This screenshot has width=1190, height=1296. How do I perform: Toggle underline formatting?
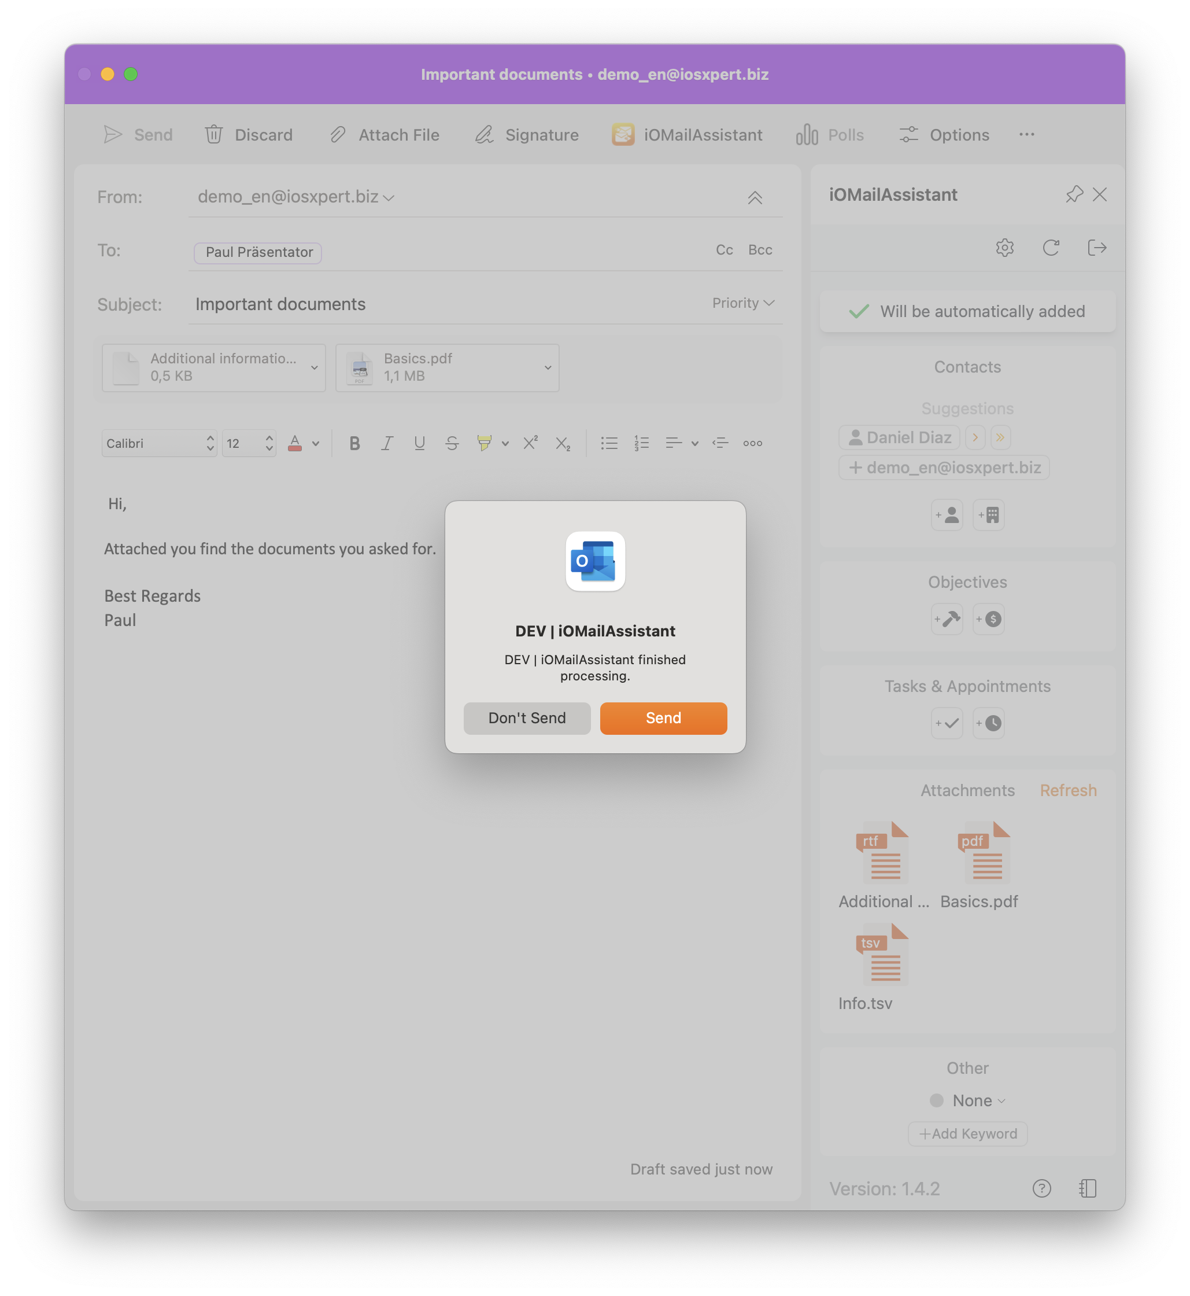pyautogui.click(x=419, y=443)
